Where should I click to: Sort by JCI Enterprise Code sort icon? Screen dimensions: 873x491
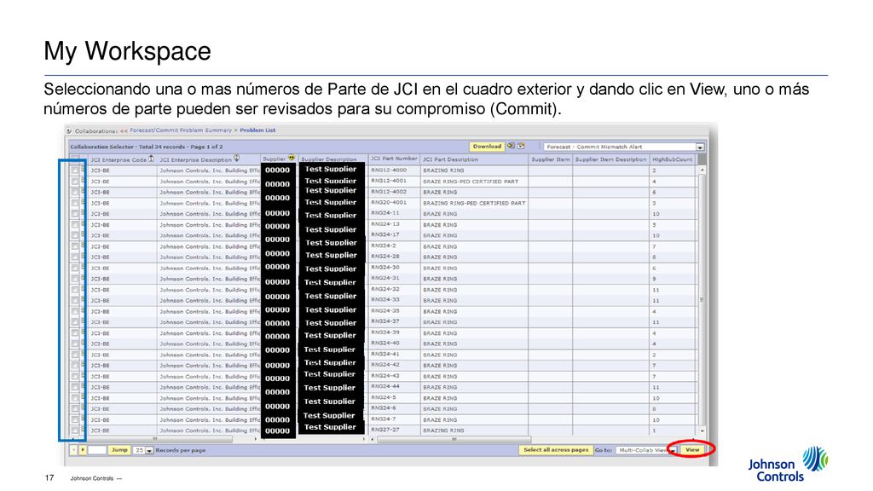click(x=151, y=159)
